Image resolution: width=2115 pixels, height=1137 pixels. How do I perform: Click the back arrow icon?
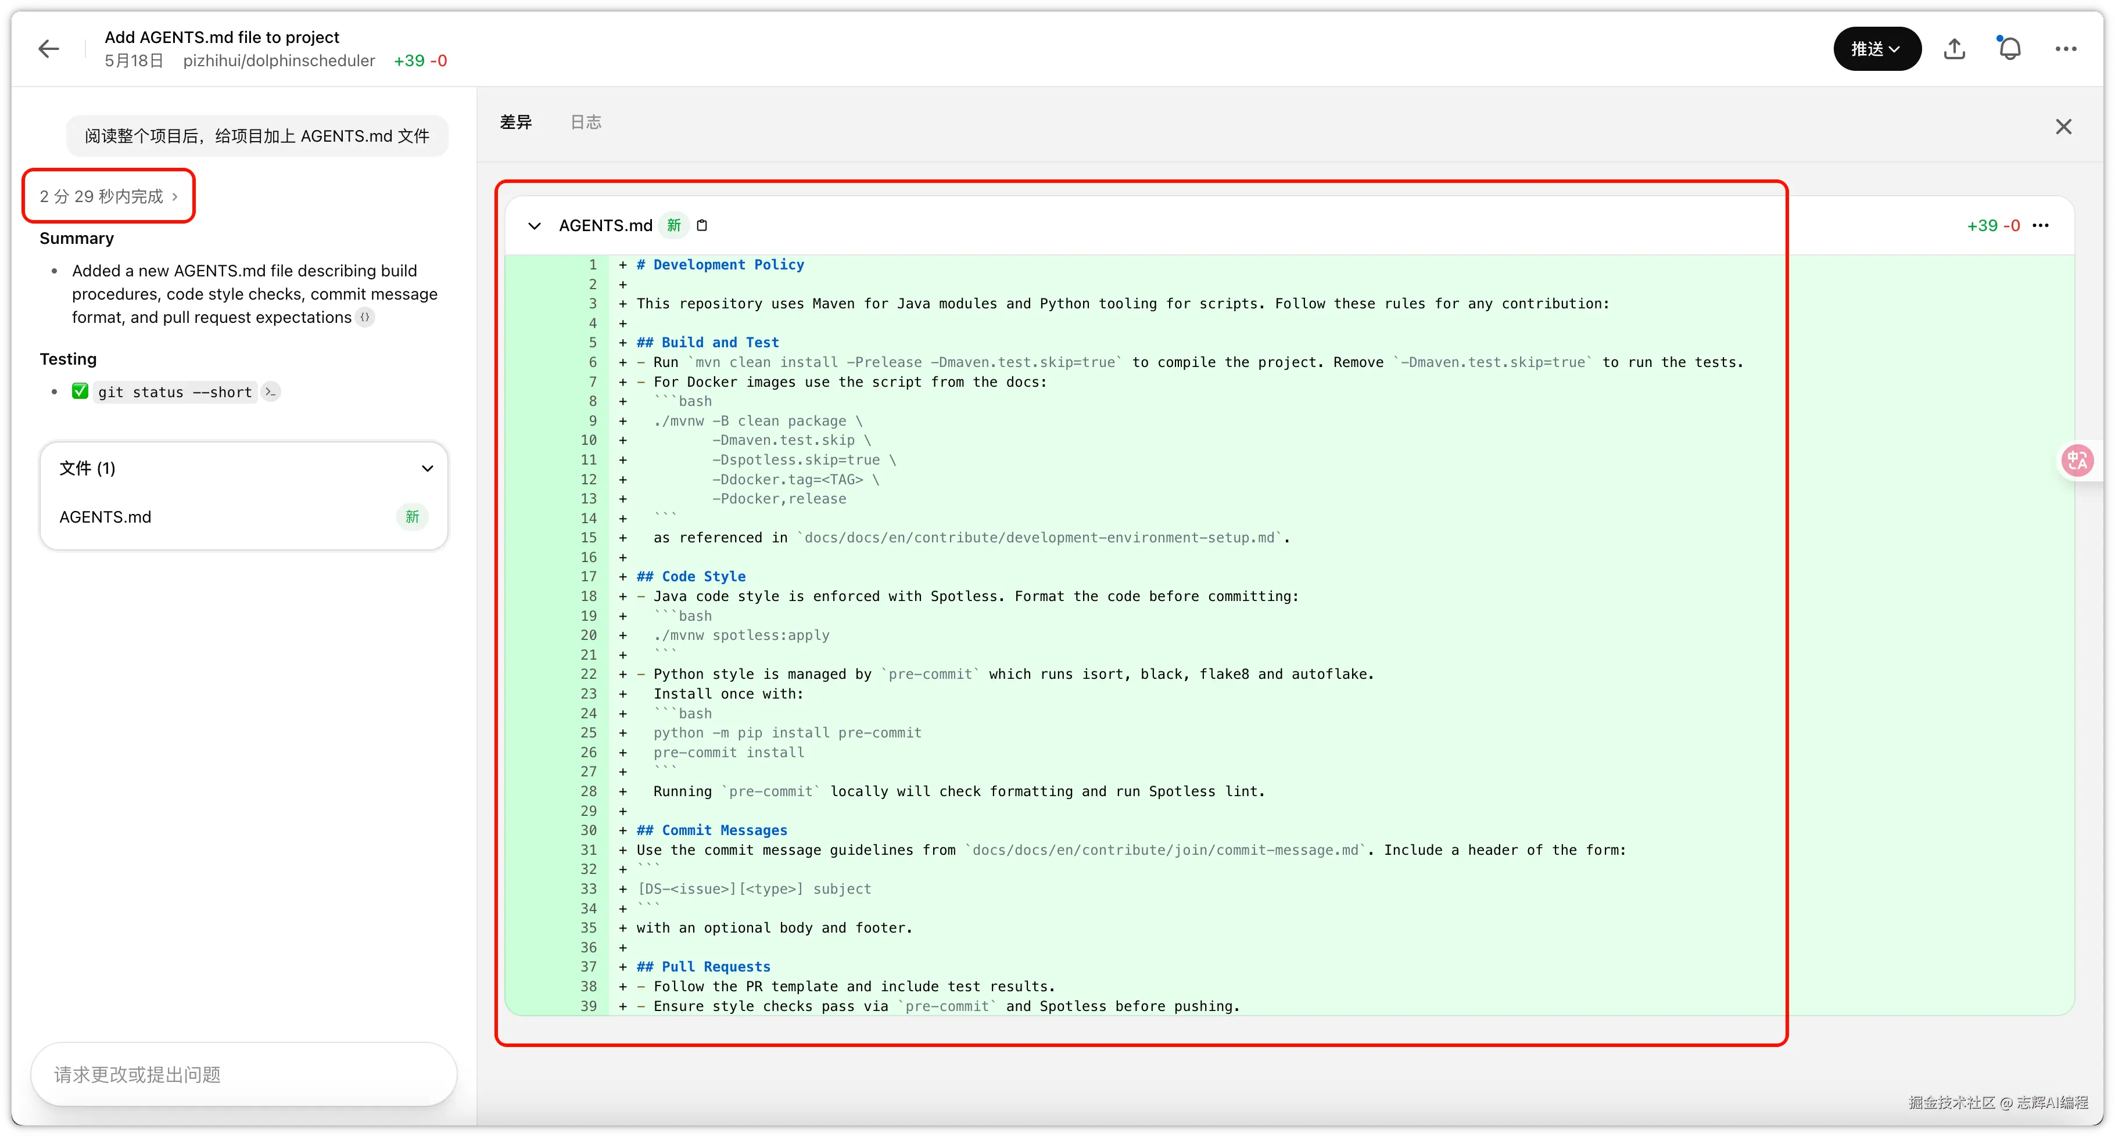(49, 49)
